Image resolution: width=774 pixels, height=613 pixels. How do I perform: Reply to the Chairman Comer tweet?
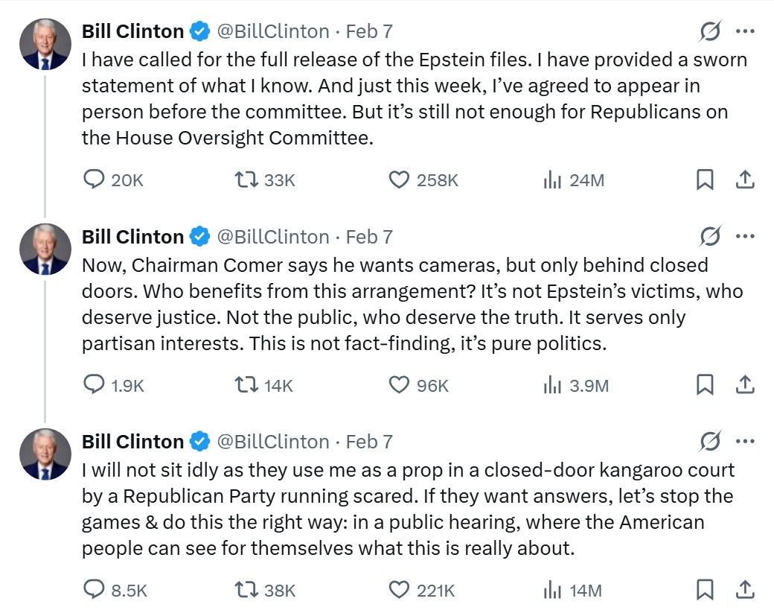pyautogui.click(x=93, y=385)
